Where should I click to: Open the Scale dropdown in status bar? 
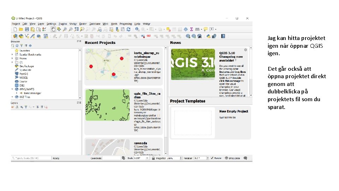(x=147, y=158)
